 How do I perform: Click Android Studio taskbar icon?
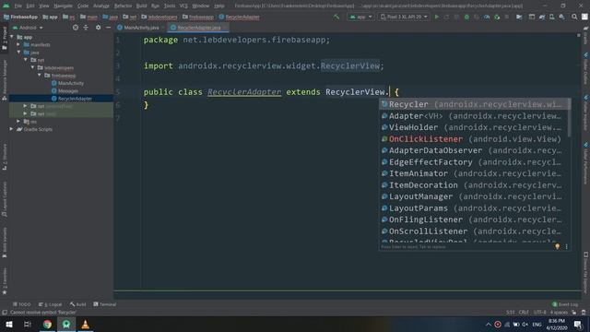[66, 324]
